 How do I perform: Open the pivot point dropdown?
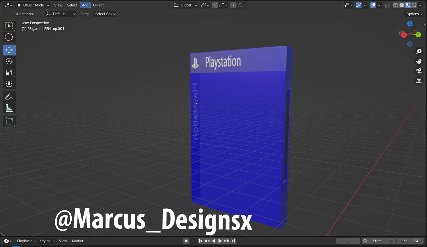tap(205, 5)
